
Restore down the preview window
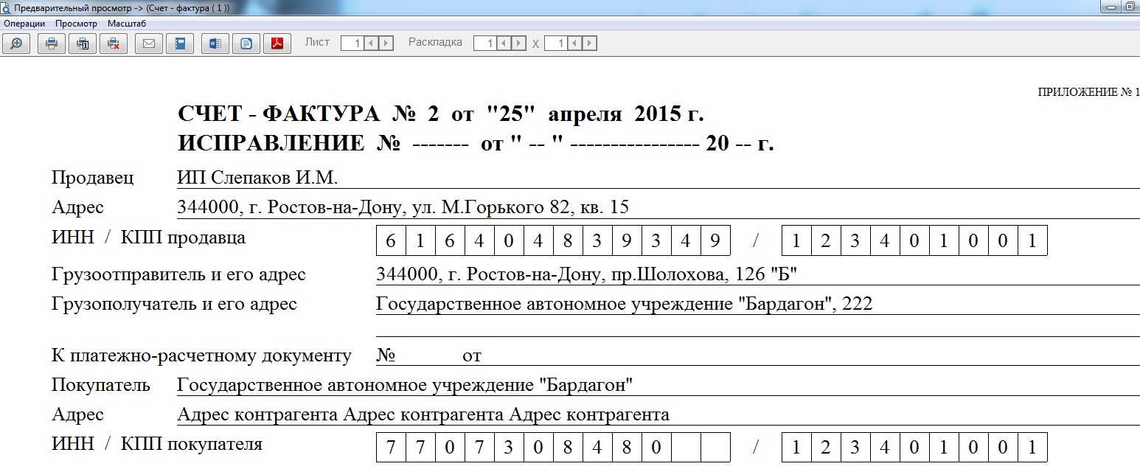(x=1129, y=6)
